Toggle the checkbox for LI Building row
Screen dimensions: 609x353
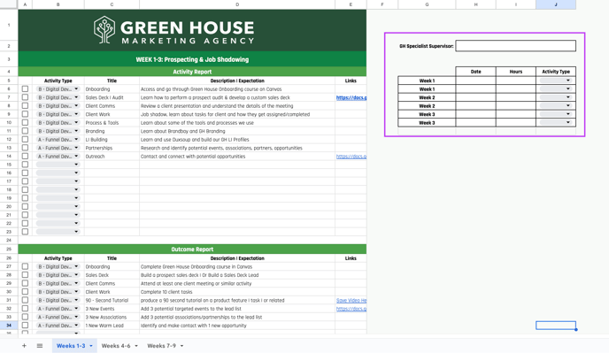[x=26, y=140]
